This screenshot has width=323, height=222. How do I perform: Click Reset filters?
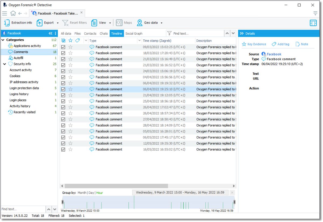[x=75, y=23]
